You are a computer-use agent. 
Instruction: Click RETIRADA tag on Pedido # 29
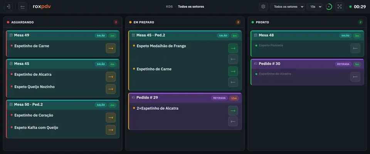[219, 98]
